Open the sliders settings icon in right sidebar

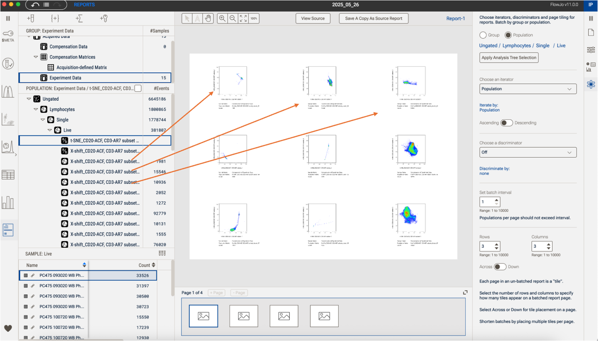coord(590,50)
